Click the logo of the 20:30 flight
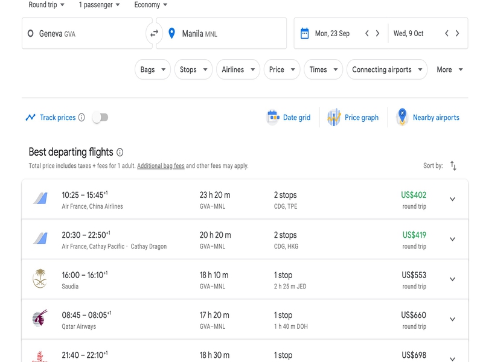 point(40,238)
